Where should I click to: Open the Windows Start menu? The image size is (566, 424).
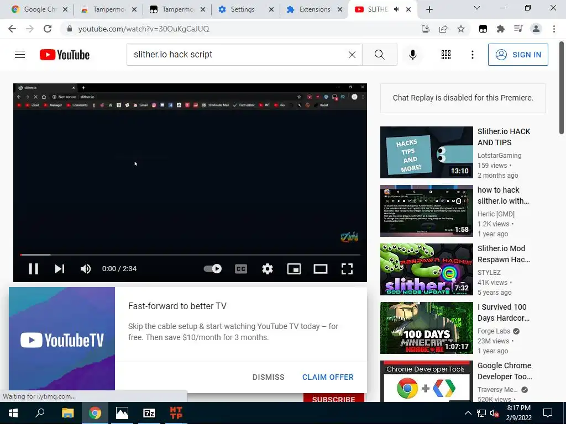click(x=13, y=413)
